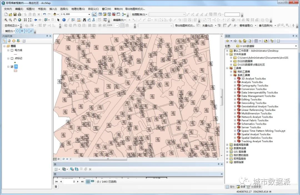
Task: Zoom to full extent globe
Action: pos(19,20)
